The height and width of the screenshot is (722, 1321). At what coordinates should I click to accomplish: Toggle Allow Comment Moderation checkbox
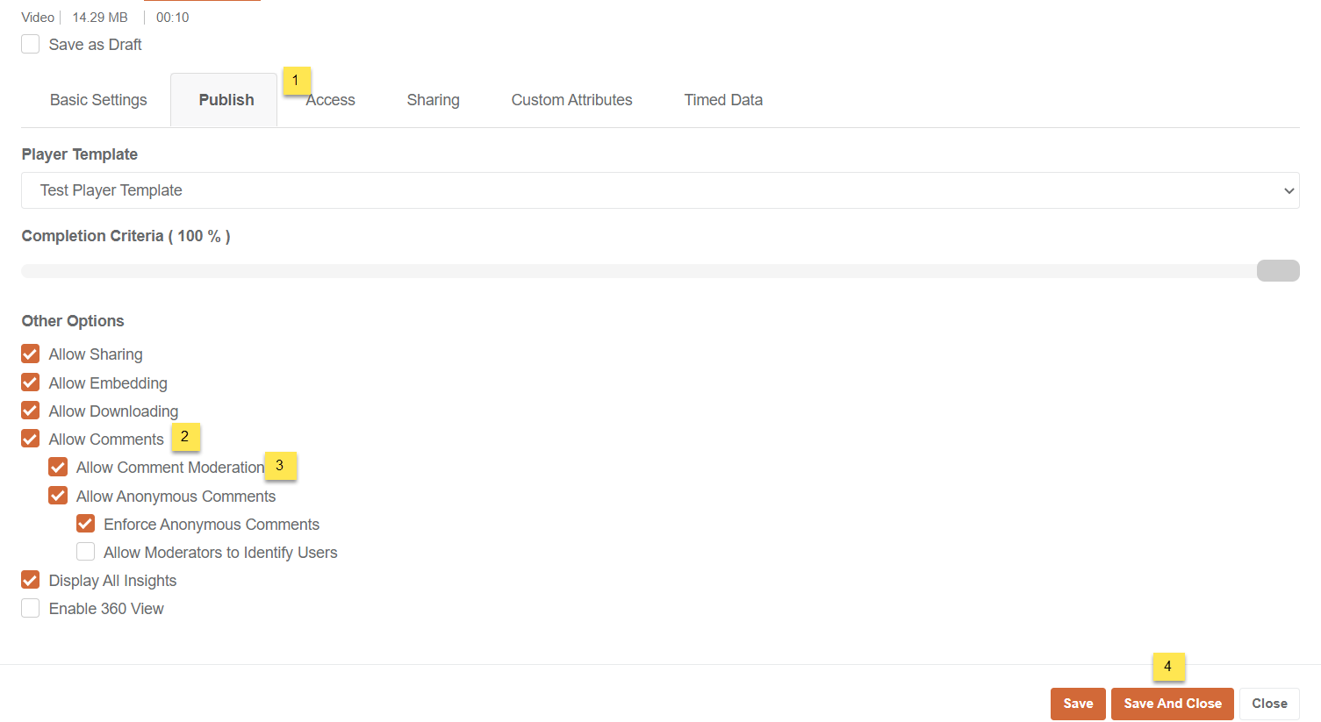58,468
